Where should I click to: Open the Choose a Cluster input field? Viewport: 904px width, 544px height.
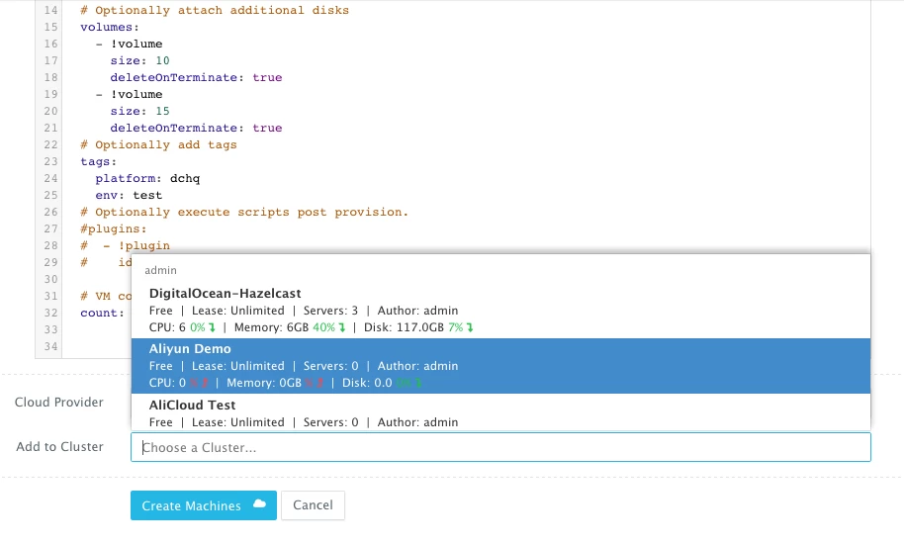tap(500, 447)
